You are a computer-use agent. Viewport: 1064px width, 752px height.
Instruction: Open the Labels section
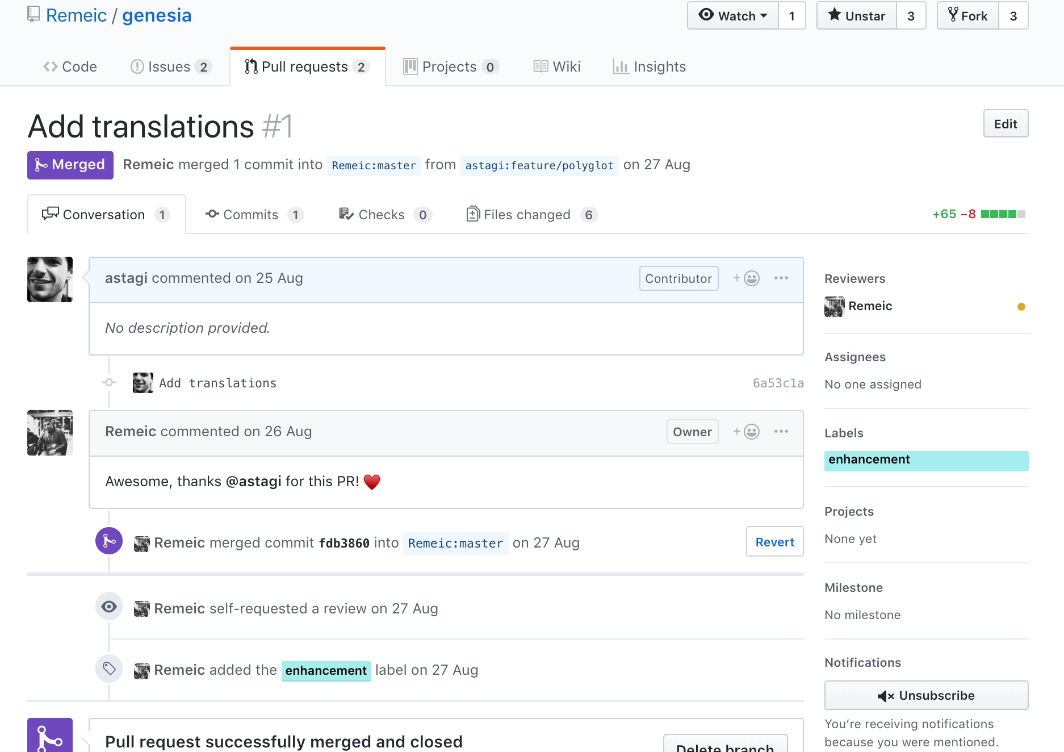(844, 433)
